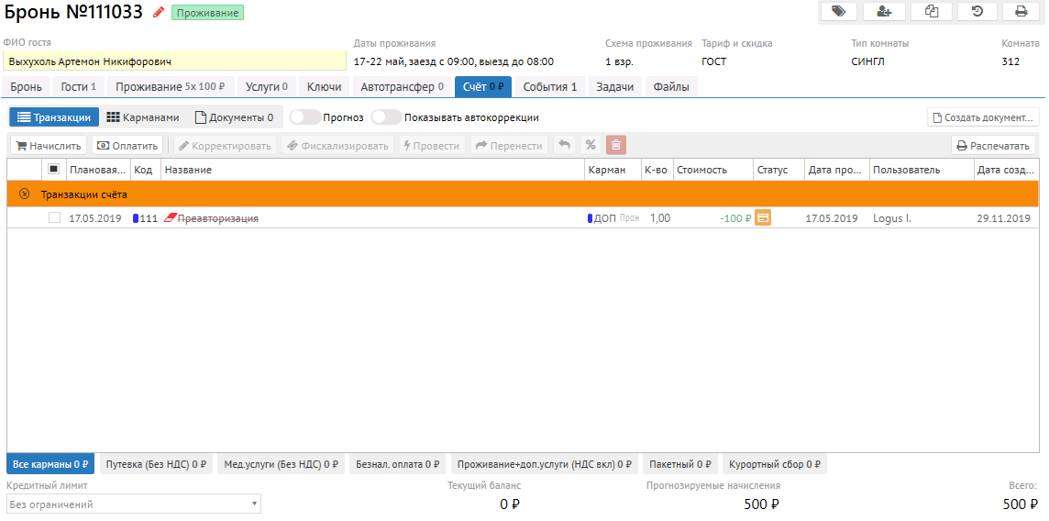Click the undo arrow toolbar icon
The image size is (1049, 521).
pyautogui.click(x=565, y=145)
